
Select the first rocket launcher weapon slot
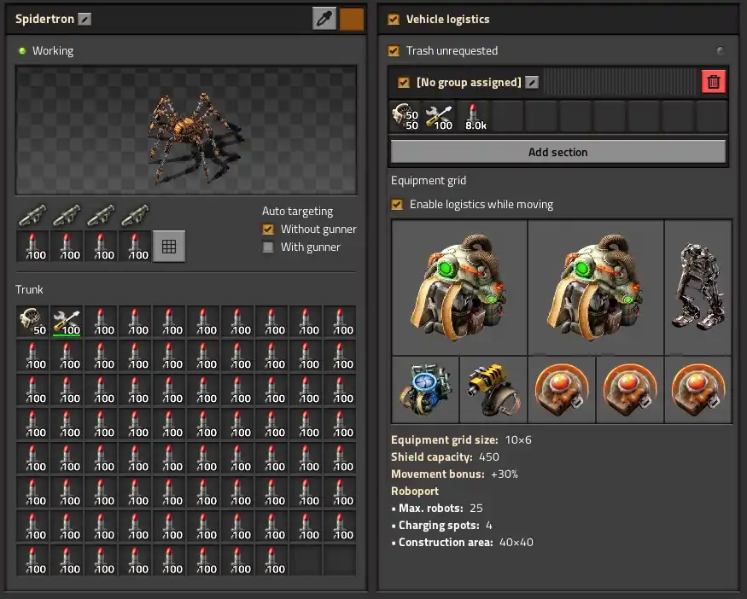[32, 215]
